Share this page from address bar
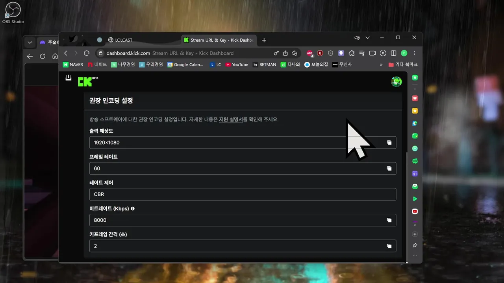The width and height of the screenshot is (504, 283). [x=285, y=53]
